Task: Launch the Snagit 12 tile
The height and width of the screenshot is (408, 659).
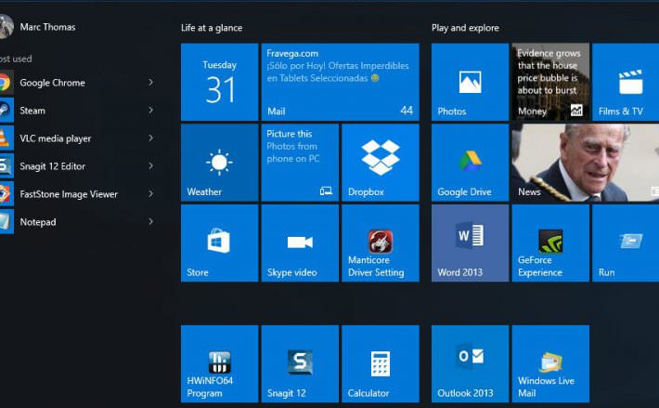Action: pos(300,363)
